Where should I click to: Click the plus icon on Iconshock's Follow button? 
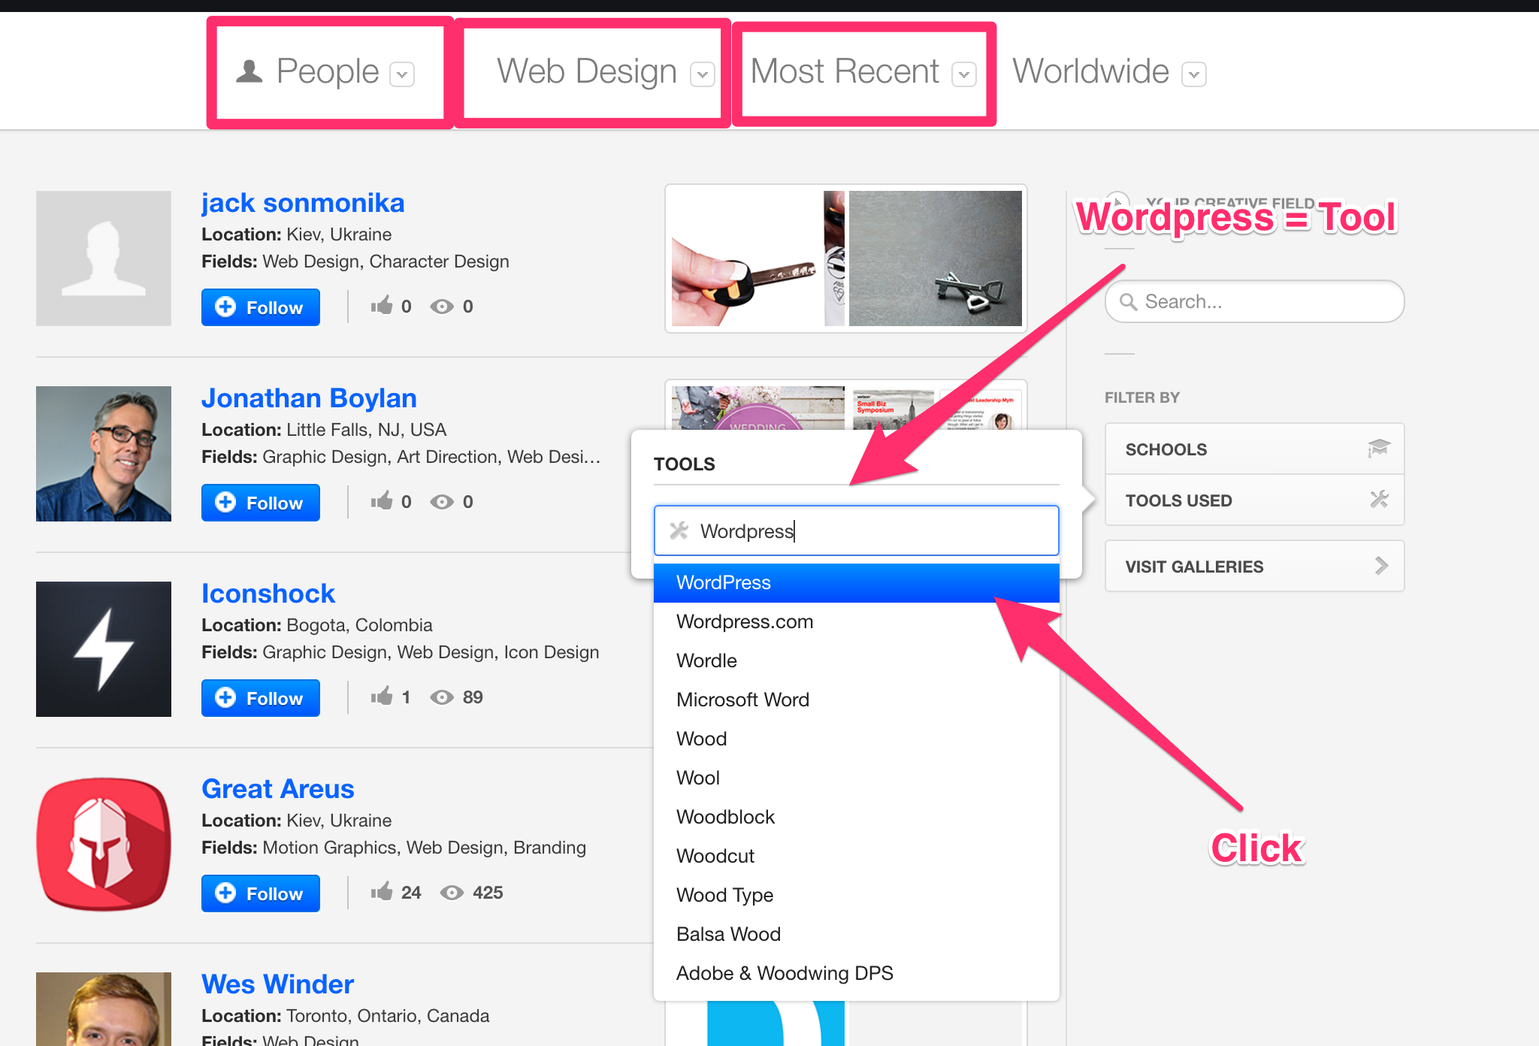click(x=225, y=697)
